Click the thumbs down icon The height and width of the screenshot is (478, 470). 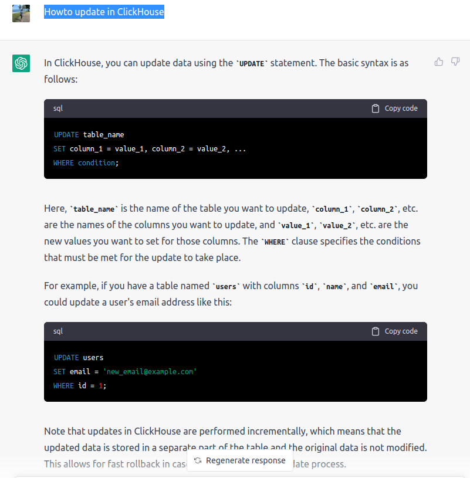455,62
